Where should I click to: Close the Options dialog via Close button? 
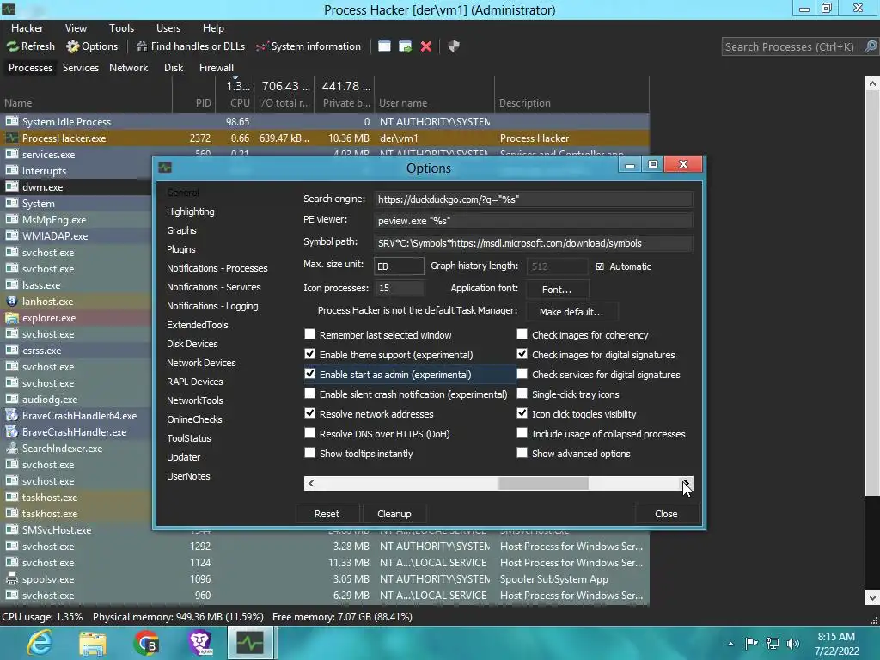666,514
